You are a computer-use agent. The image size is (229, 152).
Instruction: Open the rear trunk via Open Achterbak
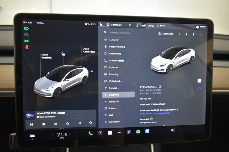88,50
